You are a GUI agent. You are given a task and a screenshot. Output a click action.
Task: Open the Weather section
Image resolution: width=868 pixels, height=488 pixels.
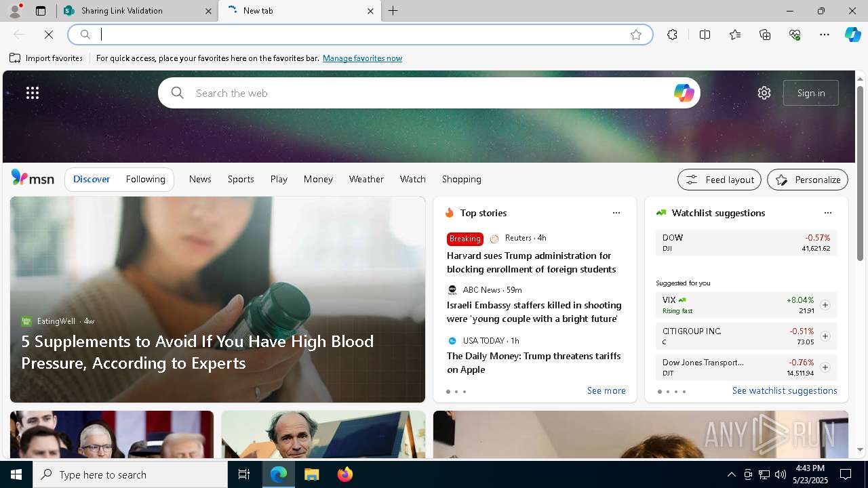[366, 179]
